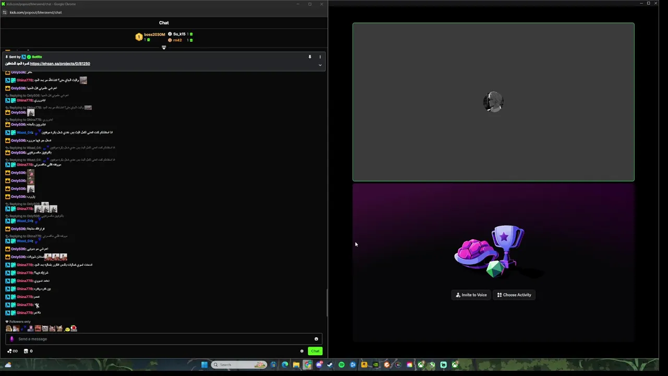
Task: Open Microsoft Store from taskbar
Action: [273, 365]
